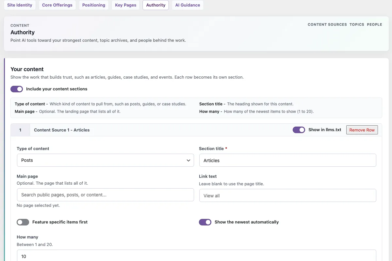Jump to the Topics section link
This screenshot has height=261, width=392.
(x=357, y=24)
